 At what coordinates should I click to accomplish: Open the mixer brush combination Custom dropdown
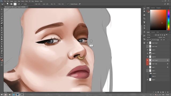pyautogui.click(x=29, y=4)
